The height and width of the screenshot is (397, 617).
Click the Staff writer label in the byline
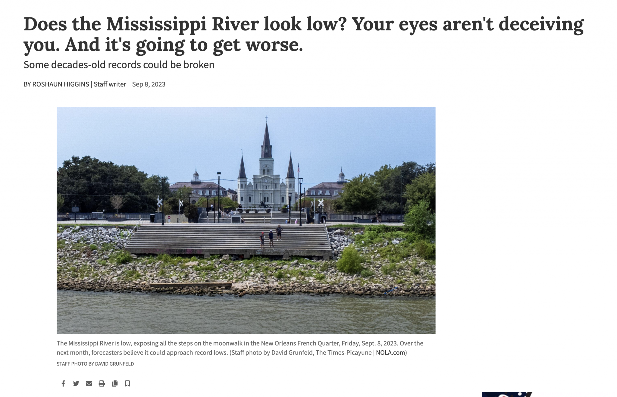click(x=110, y=84)
